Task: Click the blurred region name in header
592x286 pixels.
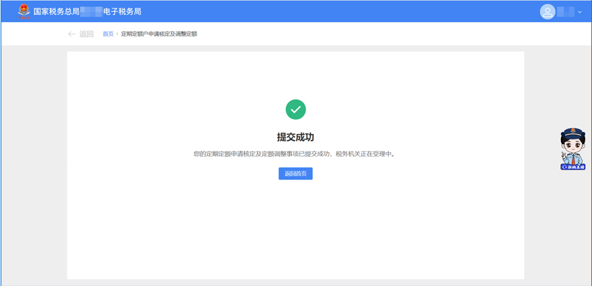Action: coord(91,11)
